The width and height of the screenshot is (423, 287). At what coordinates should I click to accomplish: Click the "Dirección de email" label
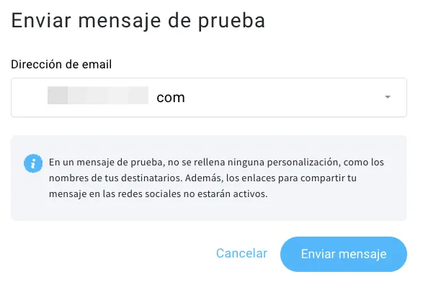pos(61,65)
